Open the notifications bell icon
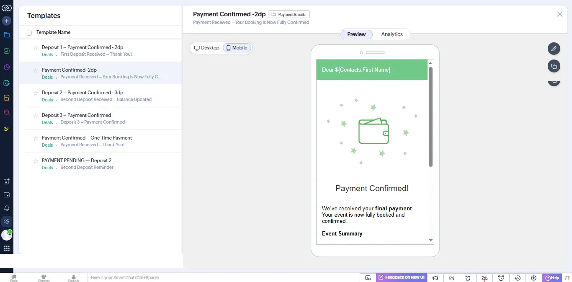Viewport: 572px width, 282px height. coord(7,208)
